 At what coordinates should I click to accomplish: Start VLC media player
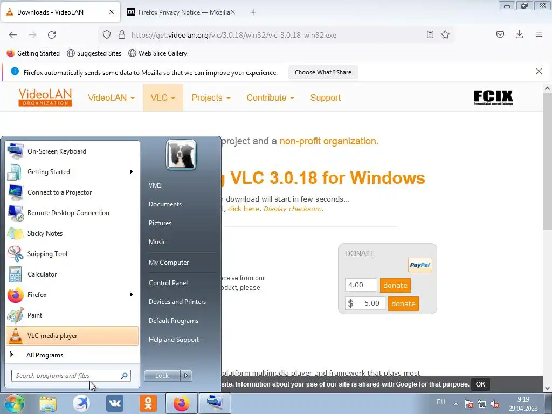click(72, 336)
